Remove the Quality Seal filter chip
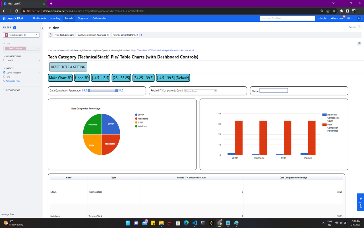 coord(108,35)
